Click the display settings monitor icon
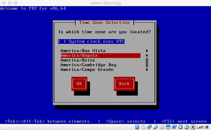 coord(168,127)
